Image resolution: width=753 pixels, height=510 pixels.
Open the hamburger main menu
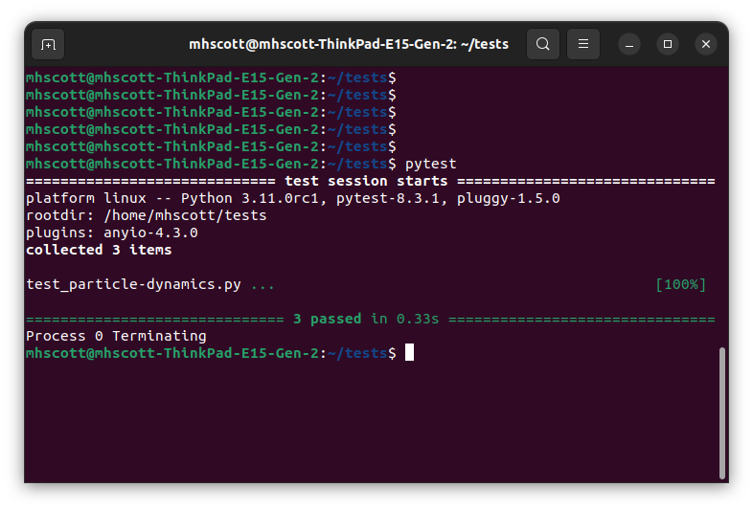pos(583,44)
